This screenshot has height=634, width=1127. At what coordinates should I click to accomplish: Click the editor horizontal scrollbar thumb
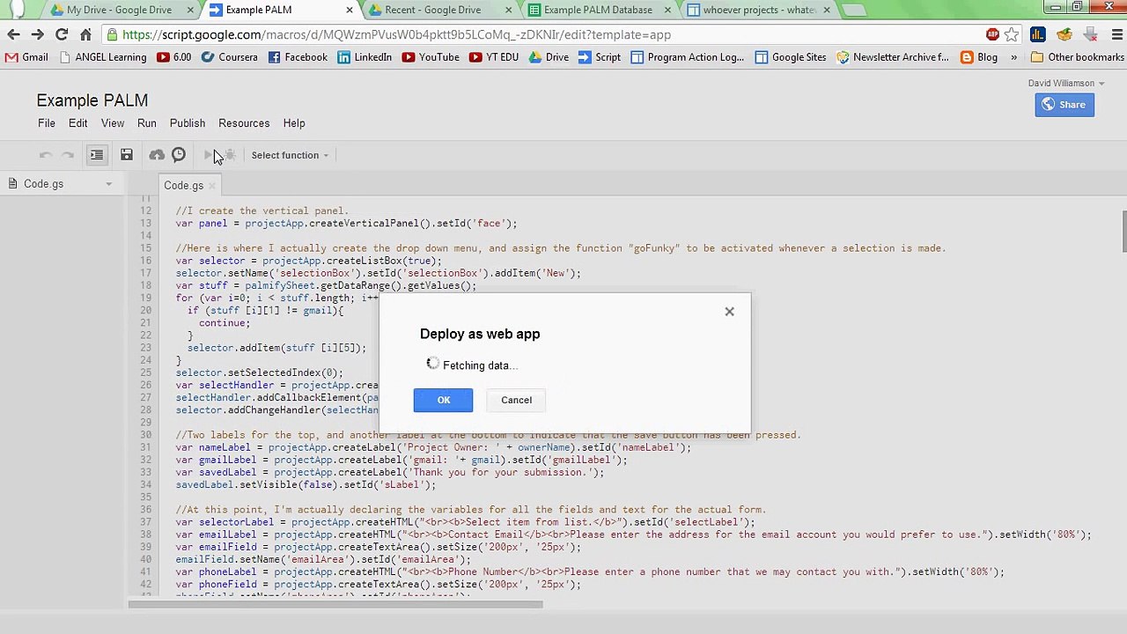point(335,605)
